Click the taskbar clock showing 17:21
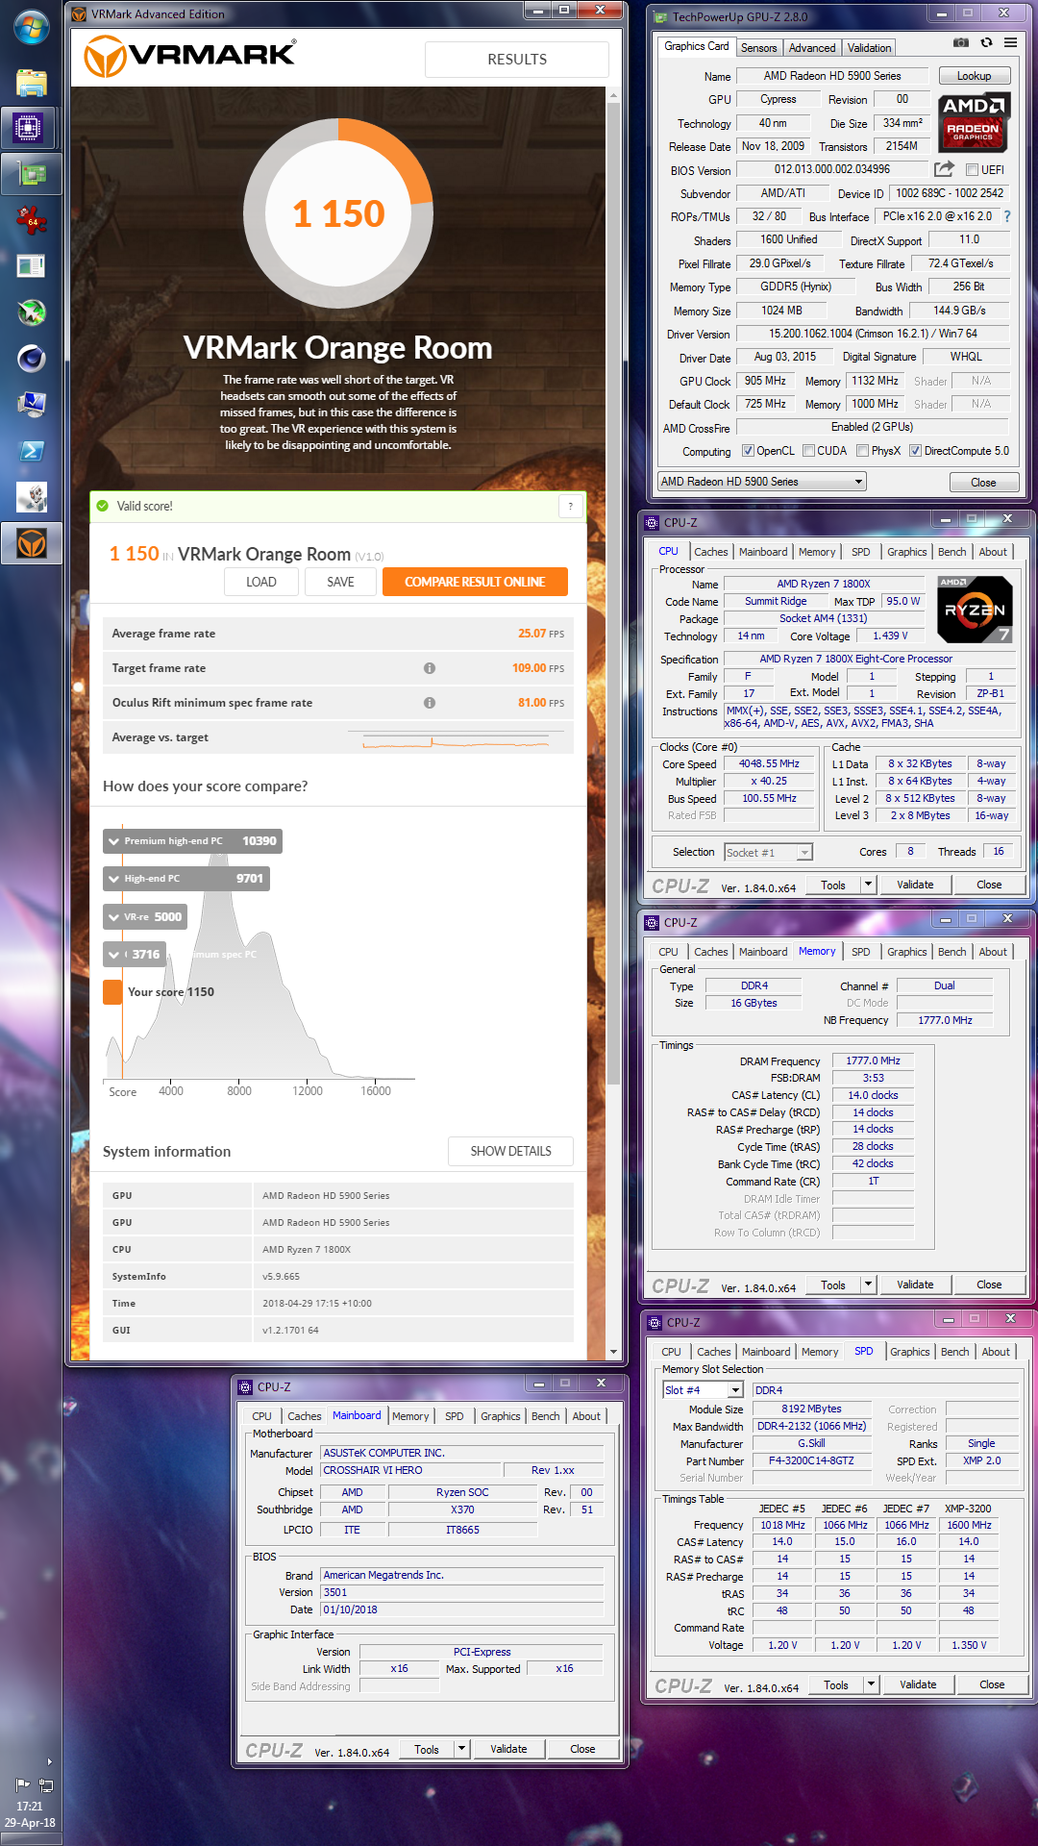 (x=30, y=1807)
